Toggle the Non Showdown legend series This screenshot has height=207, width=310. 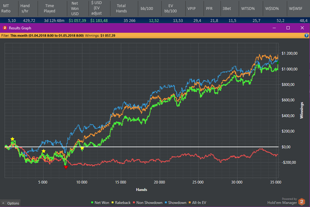coord(147,203)
